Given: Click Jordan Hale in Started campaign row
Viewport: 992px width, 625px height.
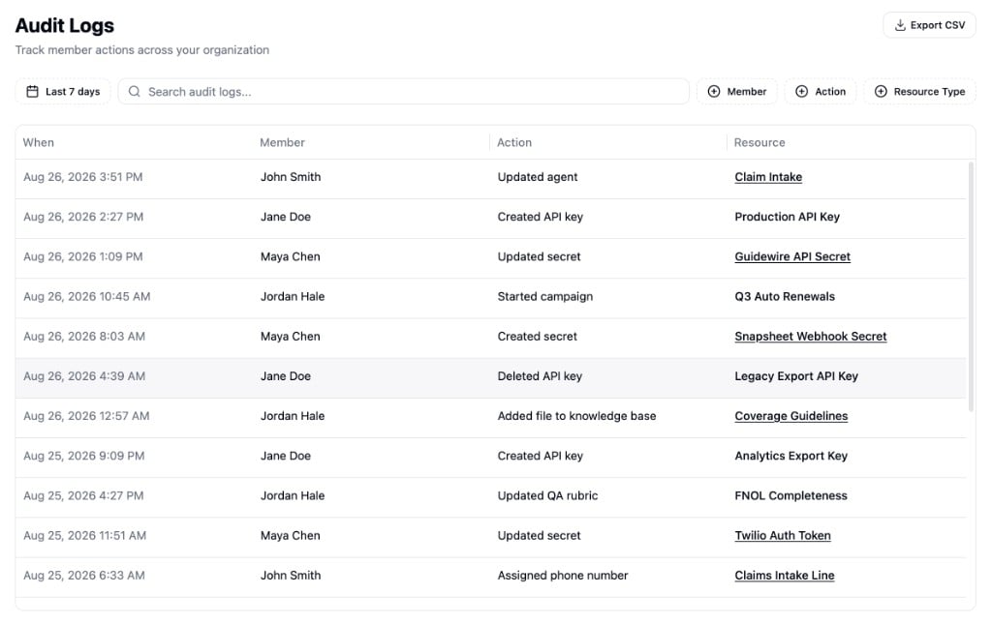Looking at the screenshot, I should pos(293,297).
